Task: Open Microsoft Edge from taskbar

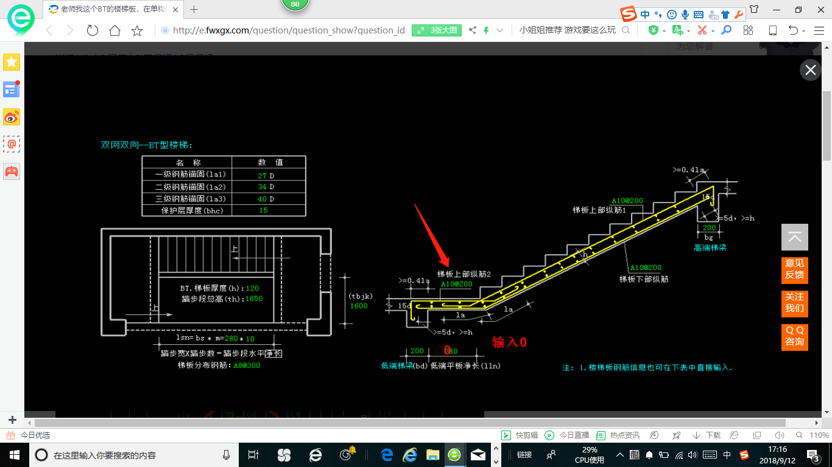Action: click(x=387, y=455)
